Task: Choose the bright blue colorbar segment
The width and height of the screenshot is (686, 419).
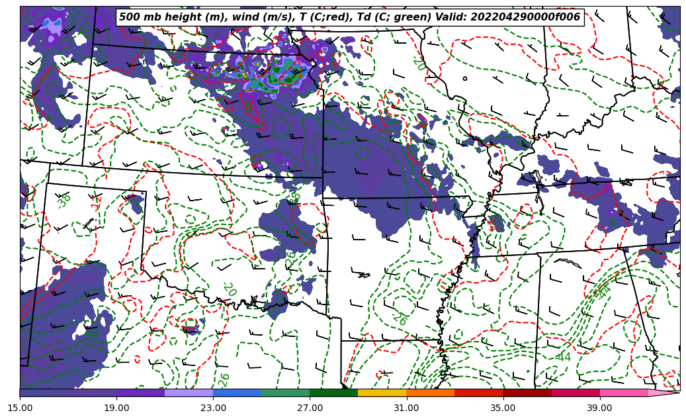Action: (237, 393)
